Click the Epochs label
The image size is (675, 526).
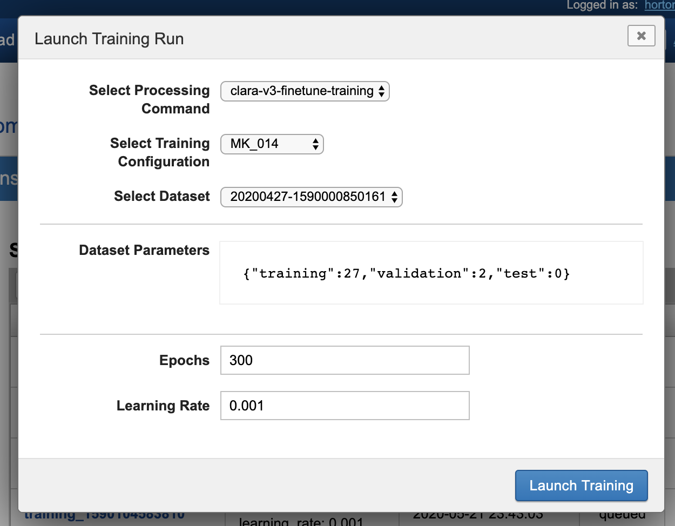click(184, 360)
